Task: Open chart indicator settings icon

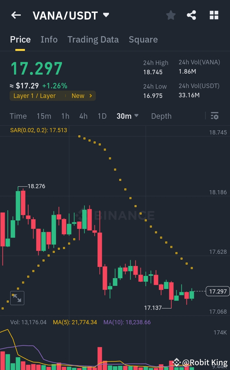Action: tap(215, 116)
